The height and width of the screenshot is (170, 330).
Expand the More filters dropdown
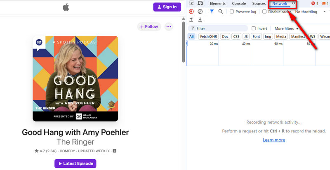coord(286,28)
